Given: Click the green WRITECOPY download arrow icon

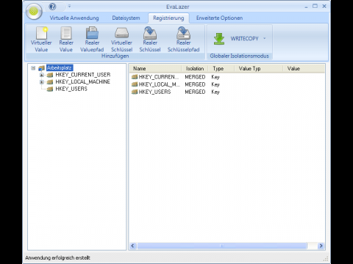Looking at the screenshot, I should point(219,39).
